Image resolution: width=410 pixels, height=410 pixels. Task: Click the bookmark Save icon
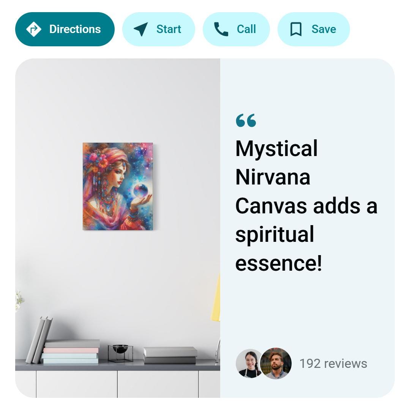point(296,29)
